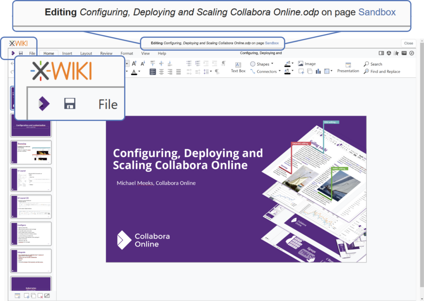Open the Review tab
This screenshot has width=424, height=301.
[x=106, y=53]
